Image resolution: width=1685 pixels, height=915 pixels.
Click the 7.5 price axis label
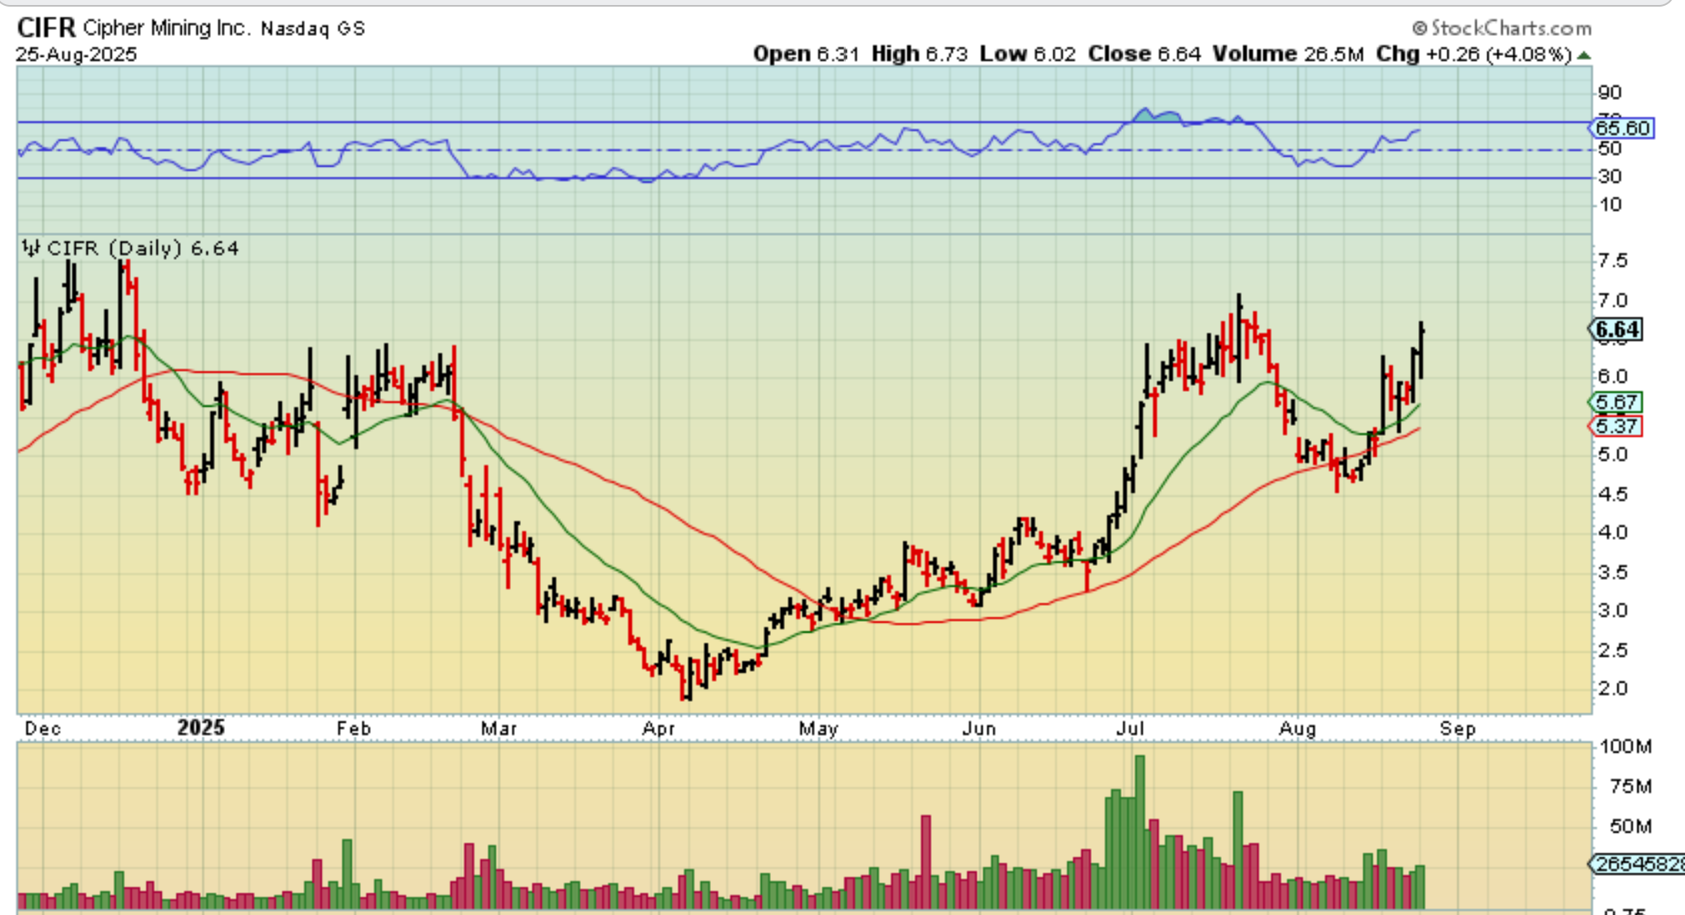pyautogui.click(x=1612, y=261)
